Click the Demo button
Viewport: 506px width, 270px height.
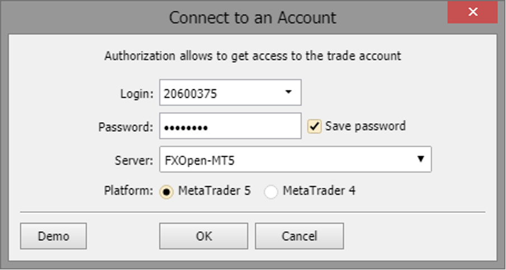[x=53, y=236]
